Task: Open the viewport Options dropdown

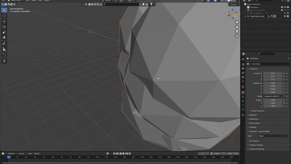Action: (235, 4)
